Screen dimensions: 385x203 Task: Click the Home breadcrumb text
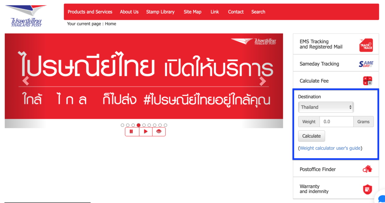[110, 24]
